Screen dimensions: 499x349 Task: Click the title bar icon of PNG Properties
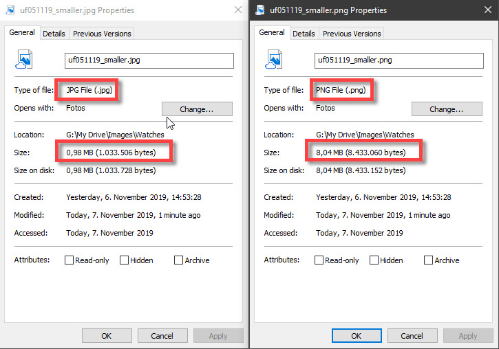(x=259, y=10)
